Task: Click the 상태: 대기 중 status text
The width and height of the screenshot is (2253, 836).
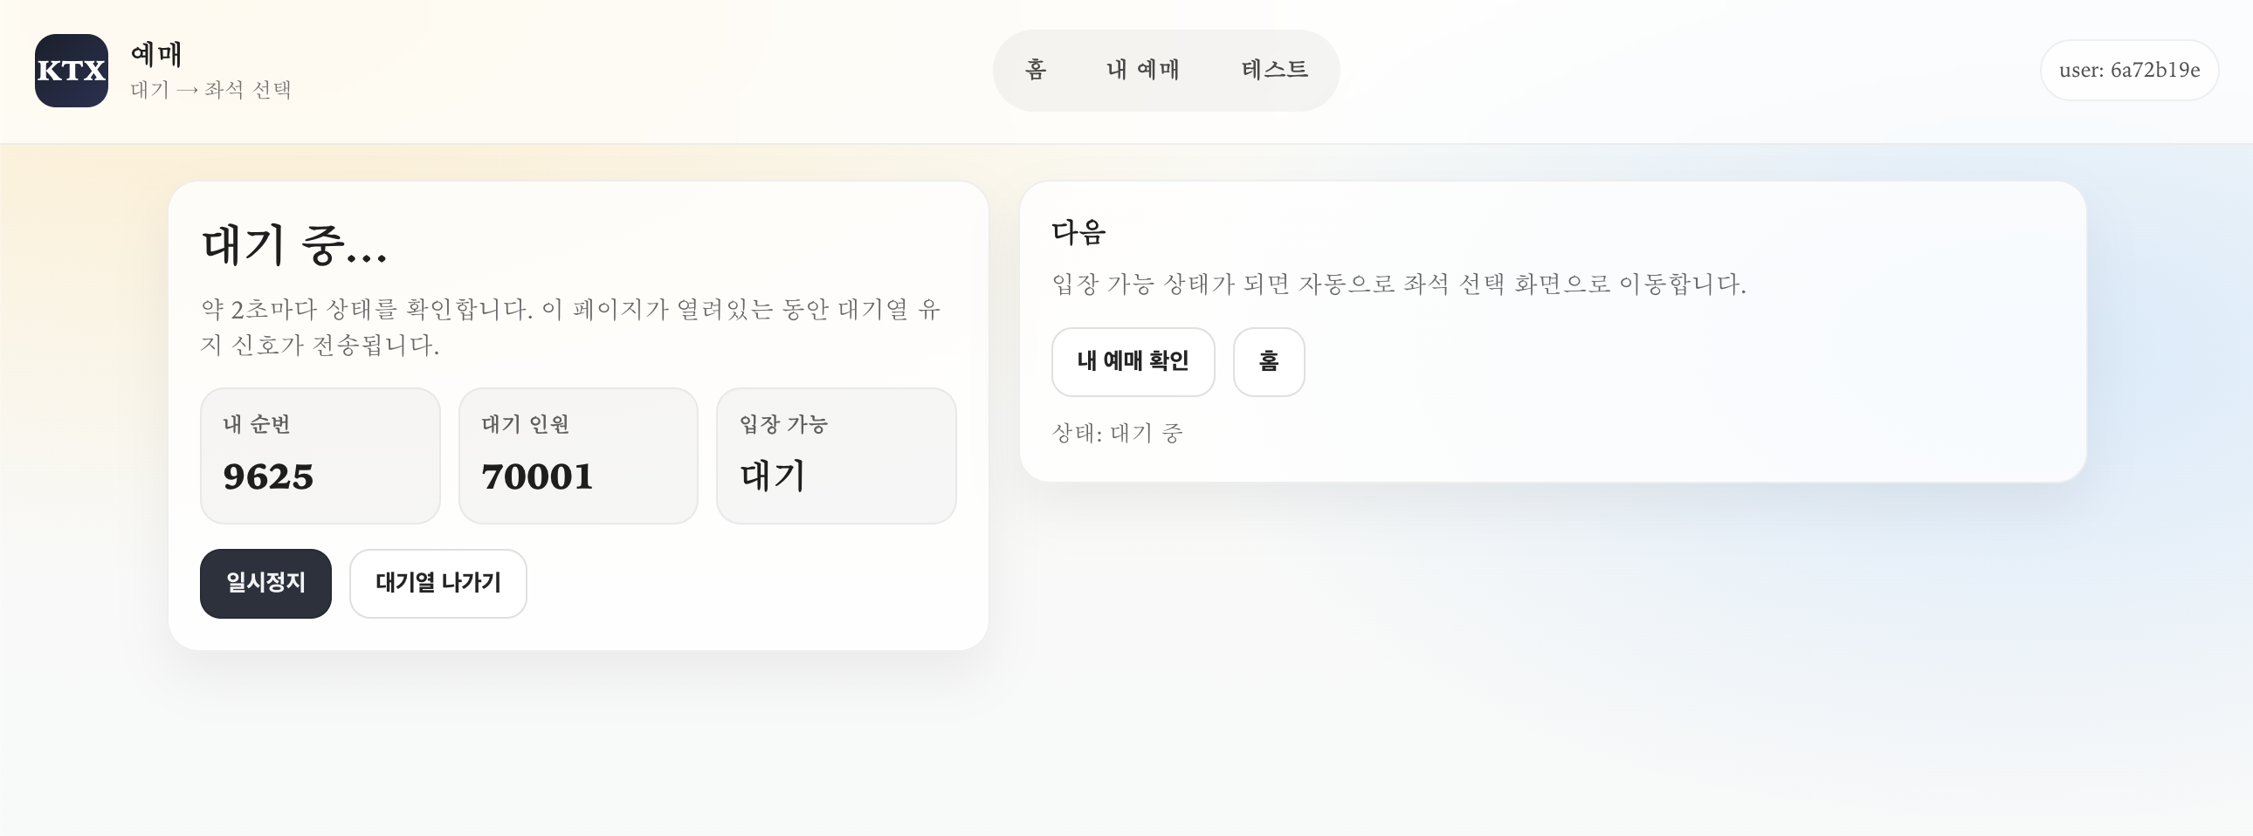Action: pos(1117,434)
